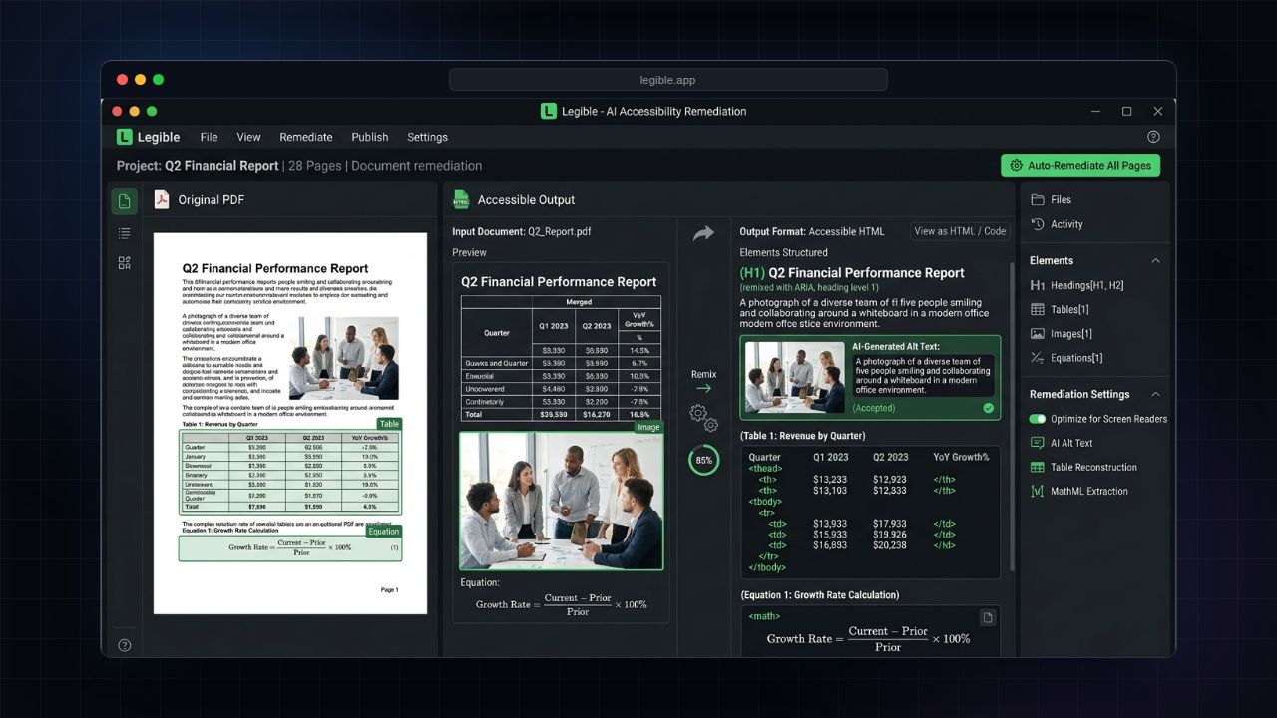
Task: Click the legible.app address bar
Action: click(667, 80)
